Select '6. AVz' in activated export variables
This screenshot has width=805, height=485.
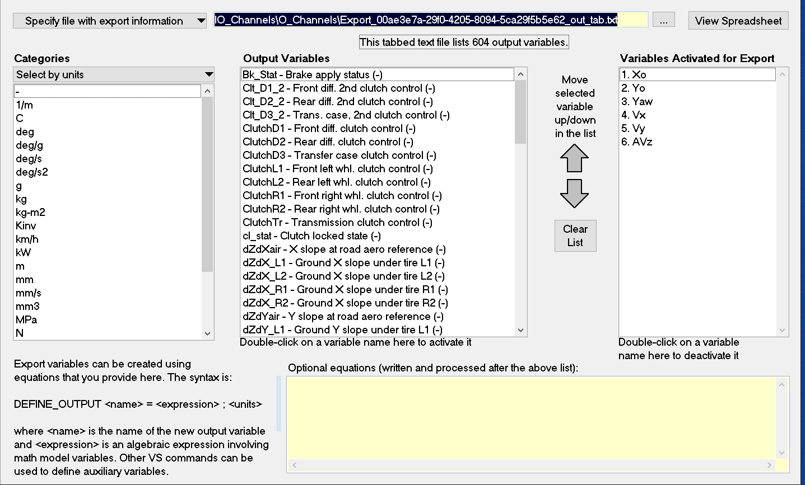[x=697, y=142]
